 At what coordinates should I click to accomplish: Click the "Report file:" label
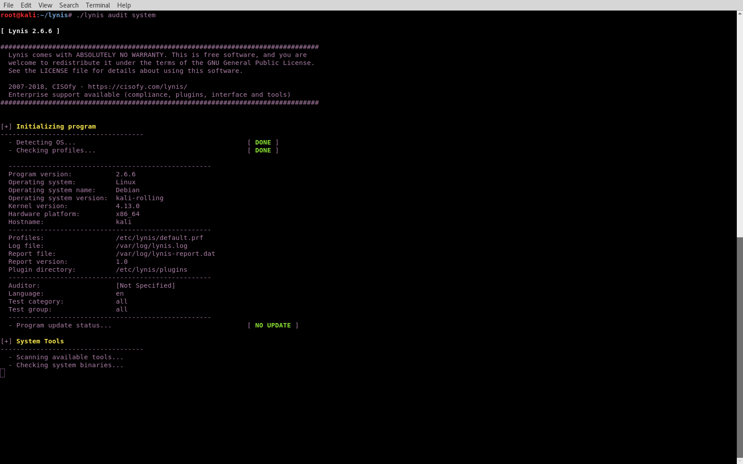pos(32,254)
